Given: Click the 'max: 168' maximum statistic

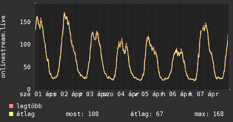Looking at the screenshot, I should click(x=209, y=114).
